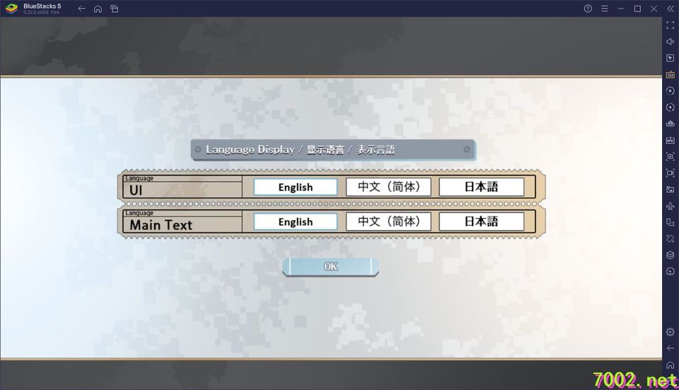Choose Simplified Chinese for Main Text
The height and width of the screenshot is (390, 679).
point(388,222)
